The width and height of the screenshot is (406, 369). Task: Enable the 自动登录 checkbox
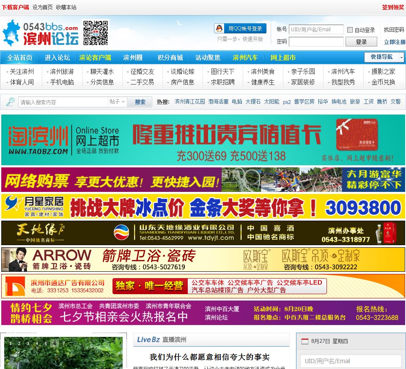[350, 30]
